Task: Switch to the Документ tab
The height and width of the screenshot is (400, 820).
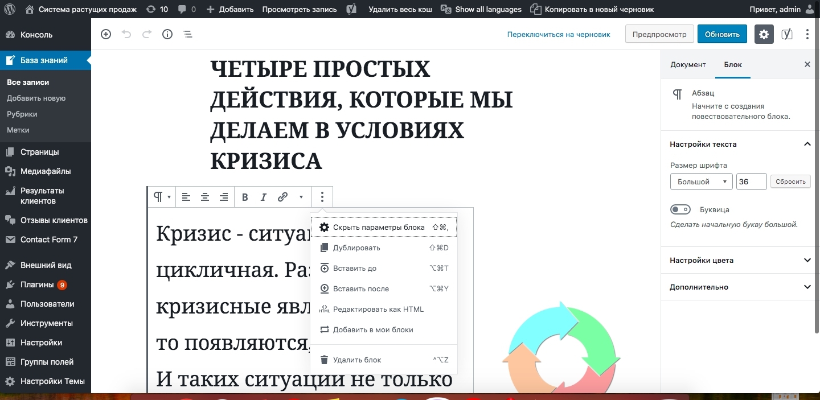Action: click(x=688, y=65)
